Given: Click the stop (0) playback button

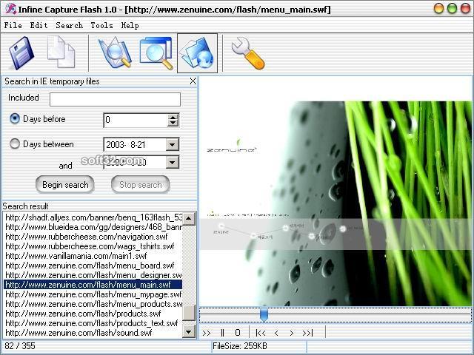Looking at the screenshot, I should [x=238, y=333].
